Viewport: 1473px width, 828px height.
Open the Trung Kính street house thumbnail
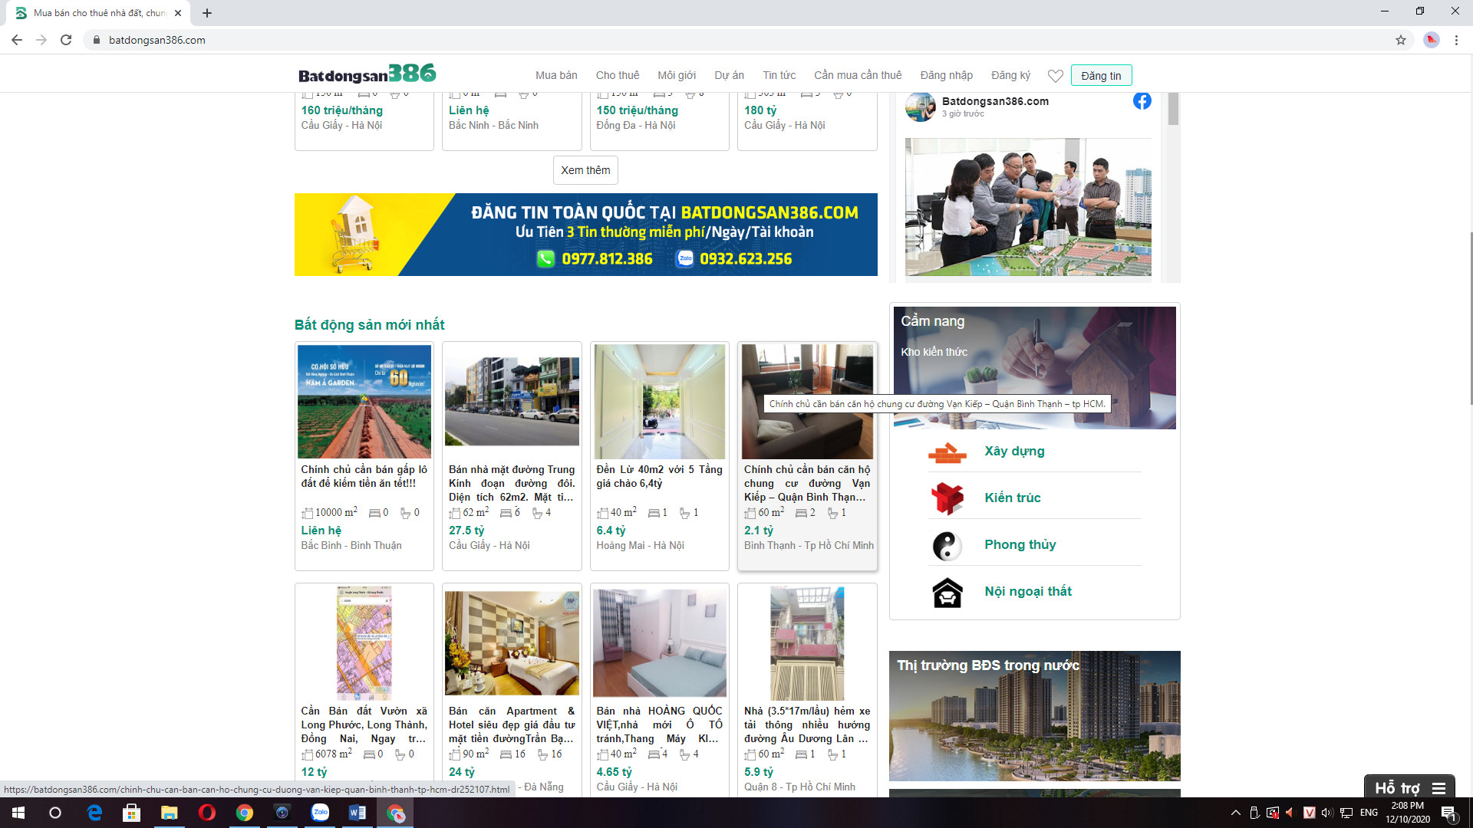point(512,402)
